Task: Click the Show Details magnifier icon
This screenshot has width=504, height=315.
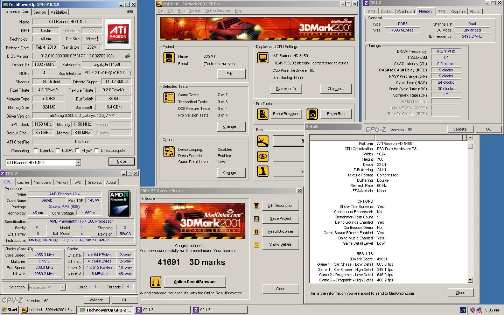Action: [x=257, y=245]
